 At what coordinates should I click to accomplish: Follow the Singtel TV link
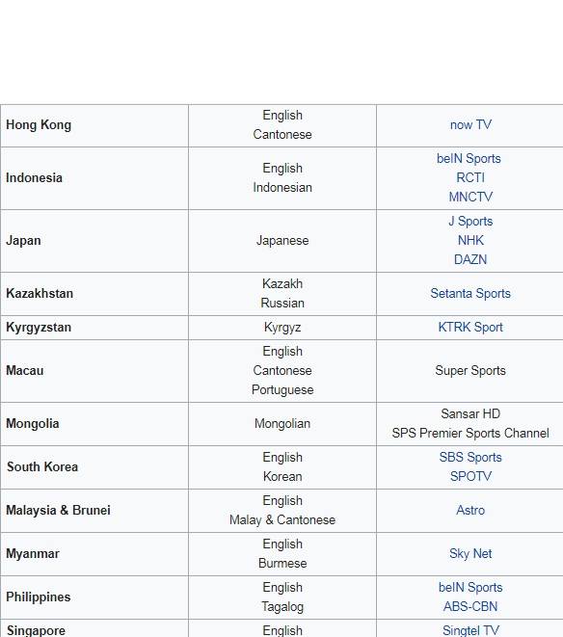(x=470, y=630)
